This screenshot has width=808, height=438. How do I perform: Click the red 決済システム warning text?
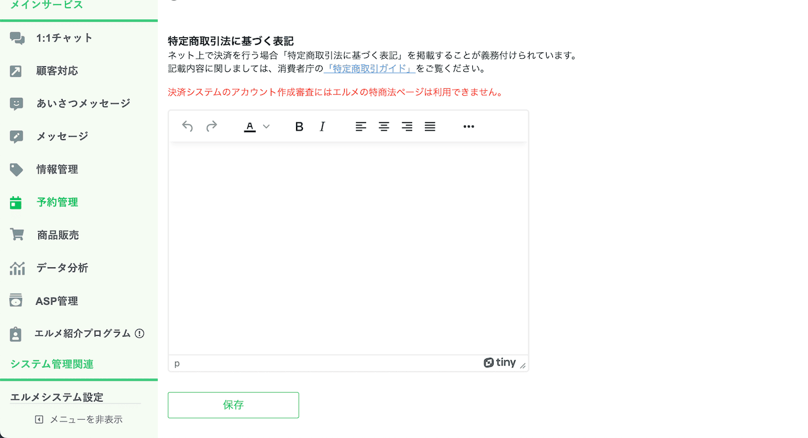[x=335, y=92]
